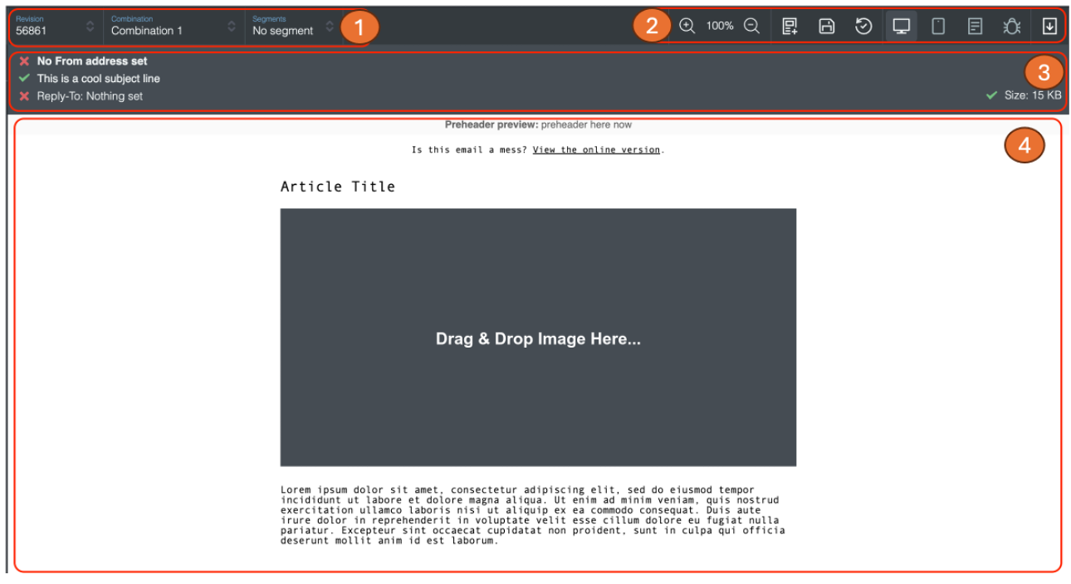Viewport: 1071px width, 584px height.
Task: Open the revision history icon
Action: (863, 26)
